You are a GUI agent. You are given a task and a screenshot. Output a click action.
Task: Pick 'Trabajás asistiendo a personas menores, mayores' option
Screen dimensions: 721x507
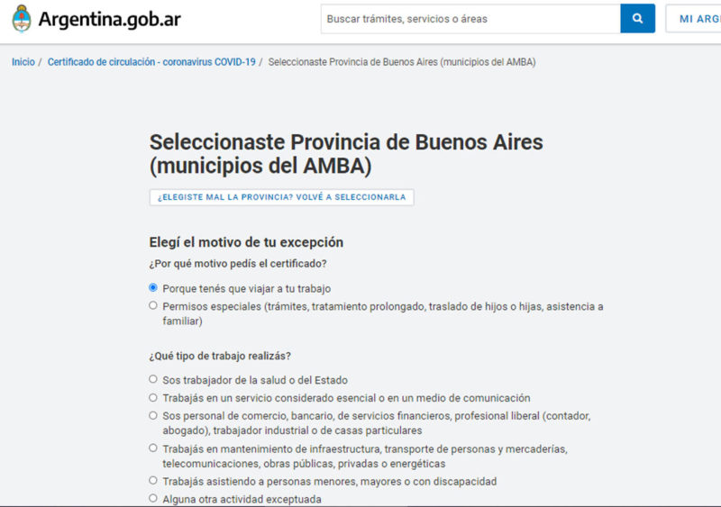click(153, 481)
